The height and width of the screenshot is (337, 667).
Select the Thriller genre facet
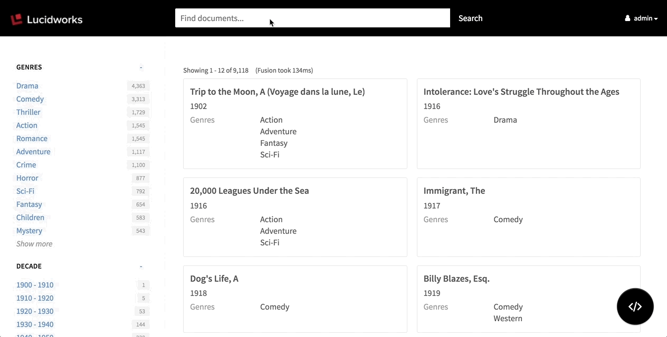pyautogui.click(x=28, y=112)
